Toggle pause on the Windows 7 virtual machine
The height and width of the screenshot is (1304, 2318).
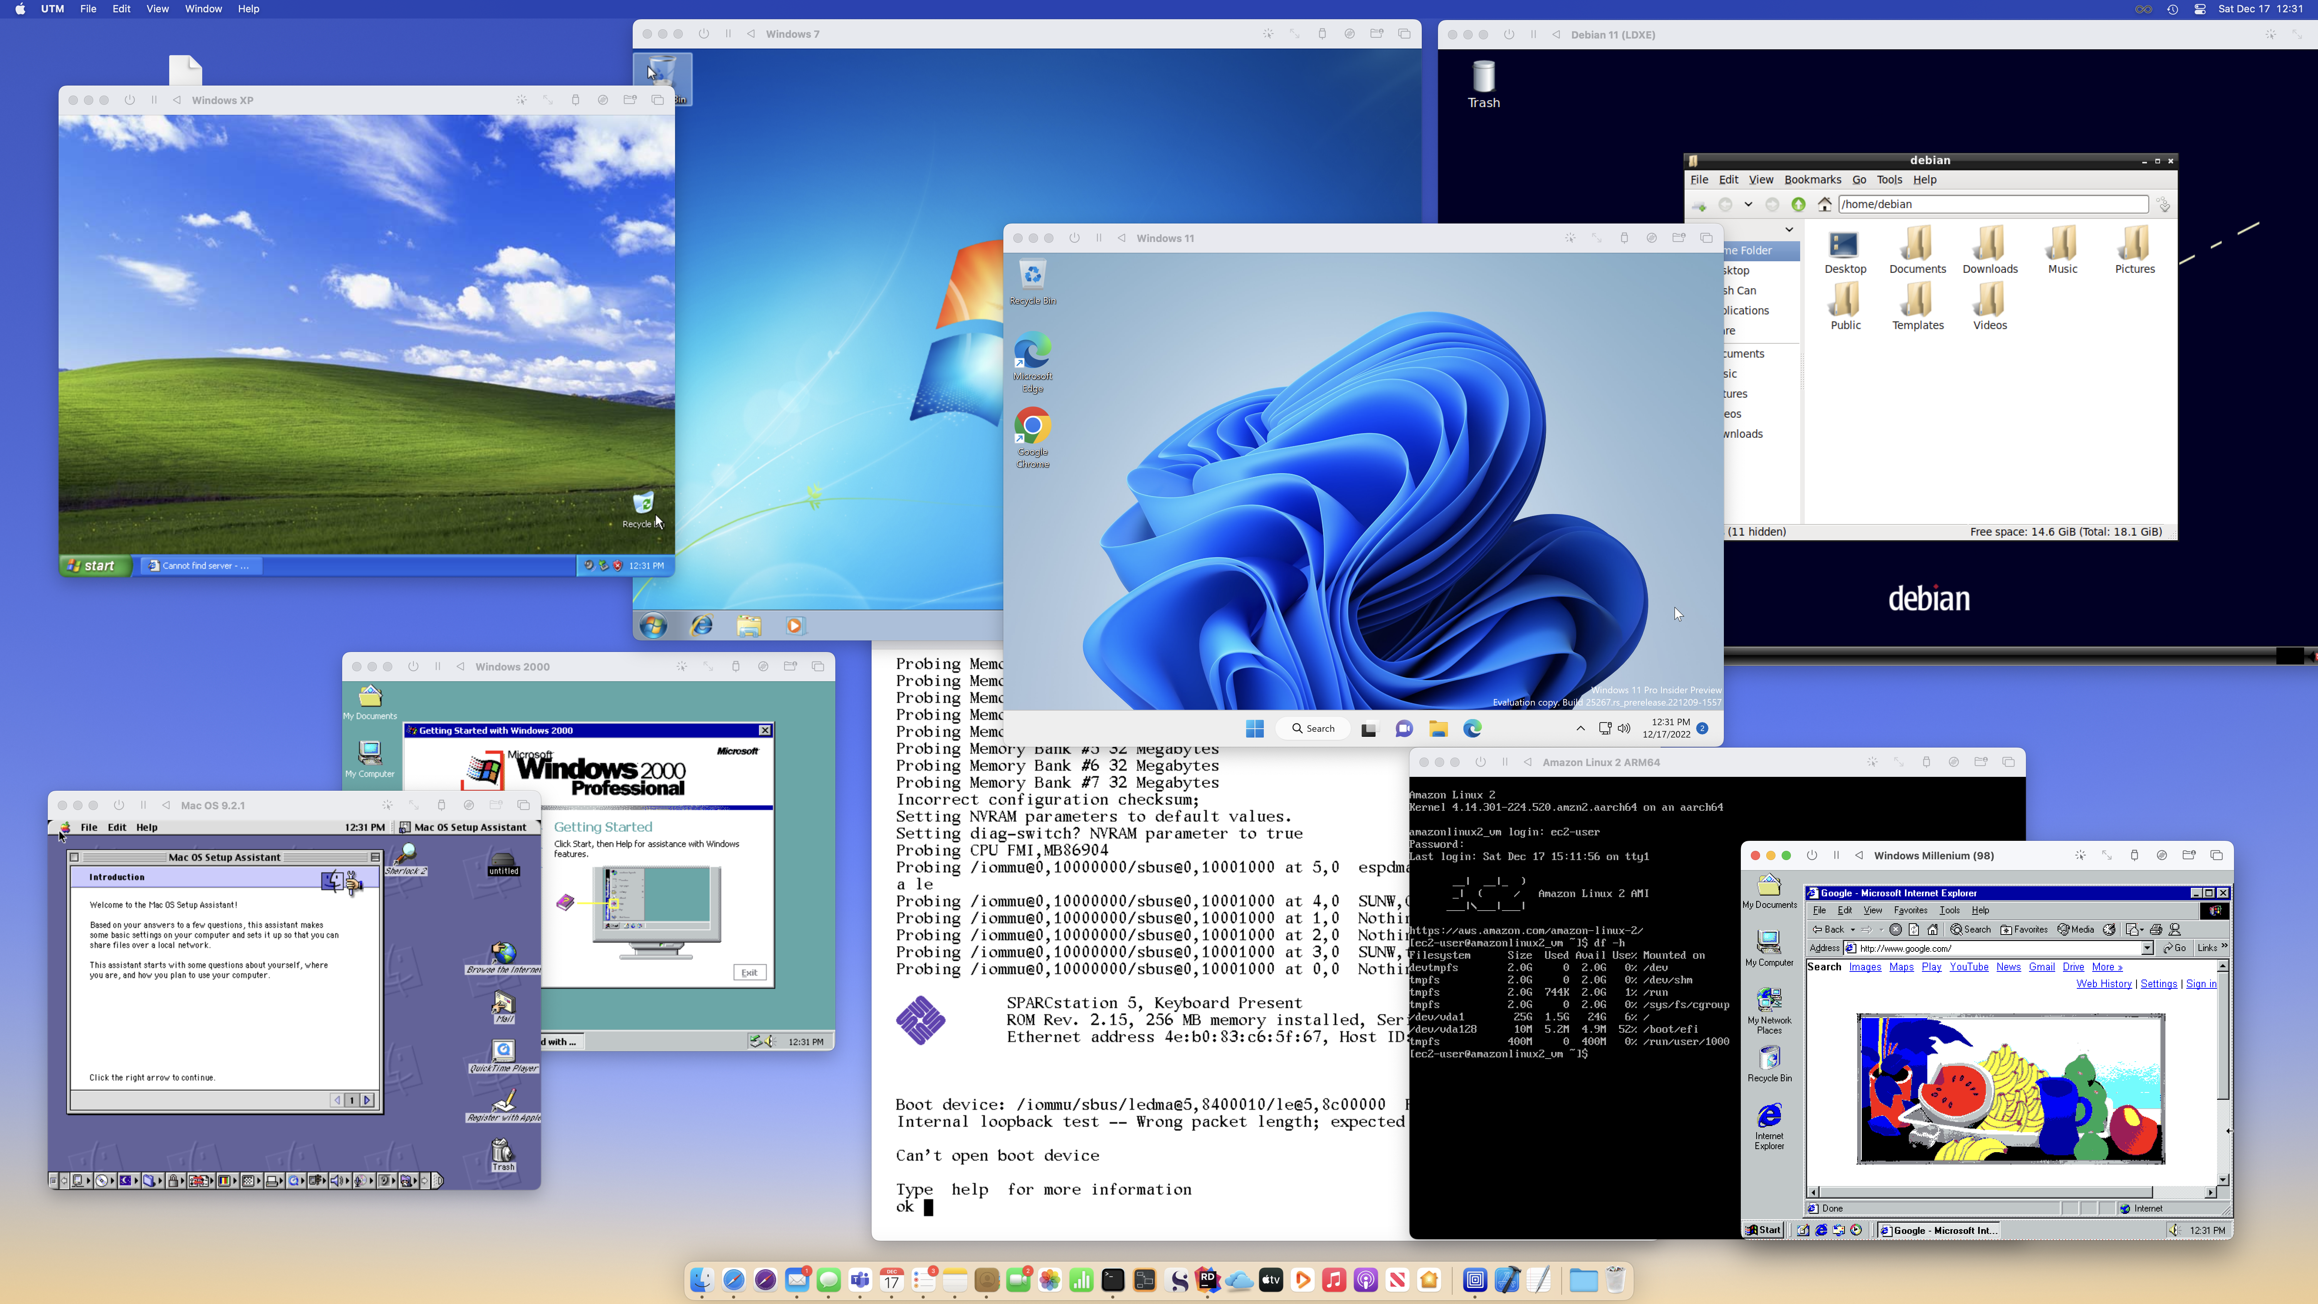point(728,34)
